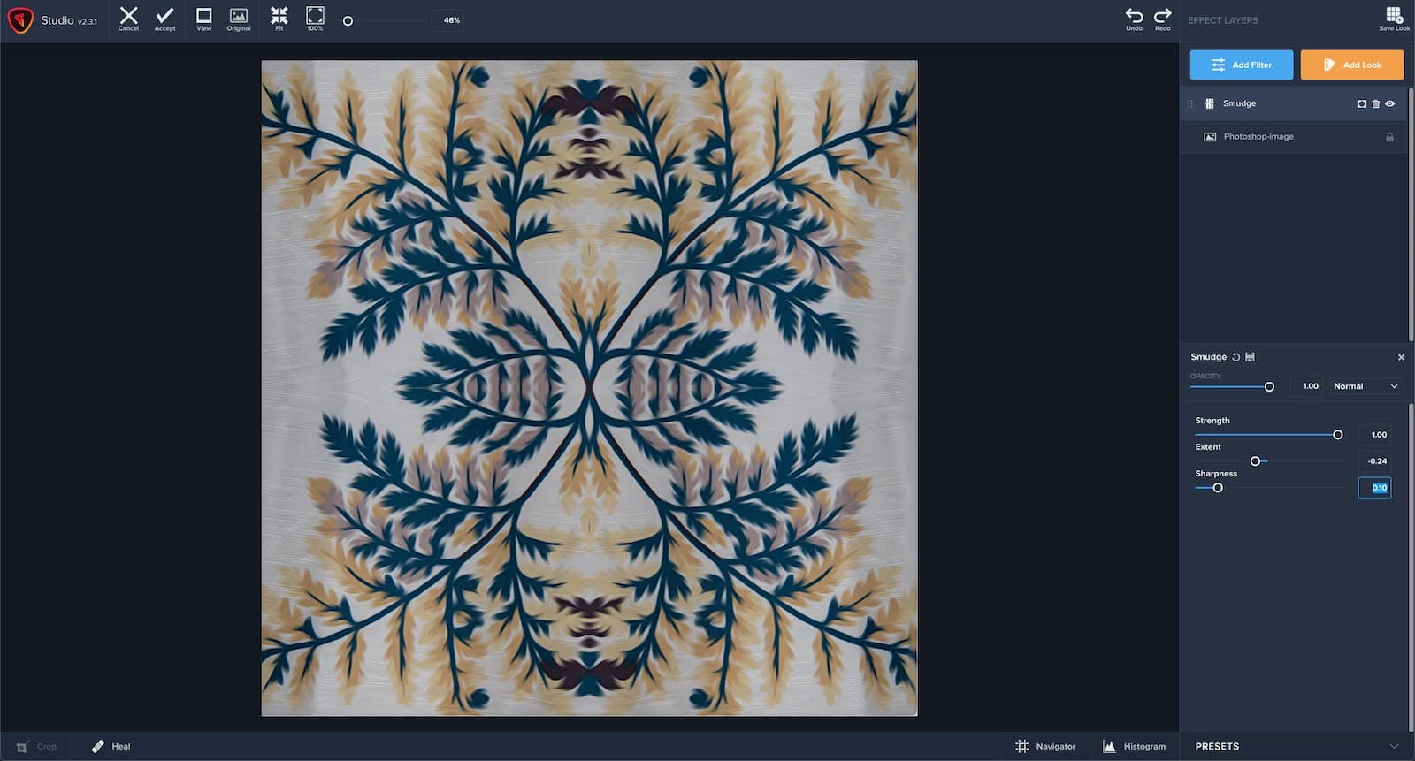This screenshot has width=1415, height=761.
Task: Open the mask icon on Smudge layer
Action: click(x=1361, y=104)
